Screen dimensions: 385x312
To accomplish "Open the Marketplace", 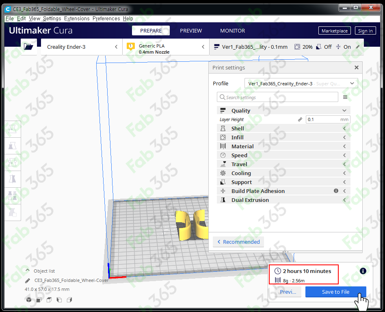I will pyautogui.click(x=334, y=31).
